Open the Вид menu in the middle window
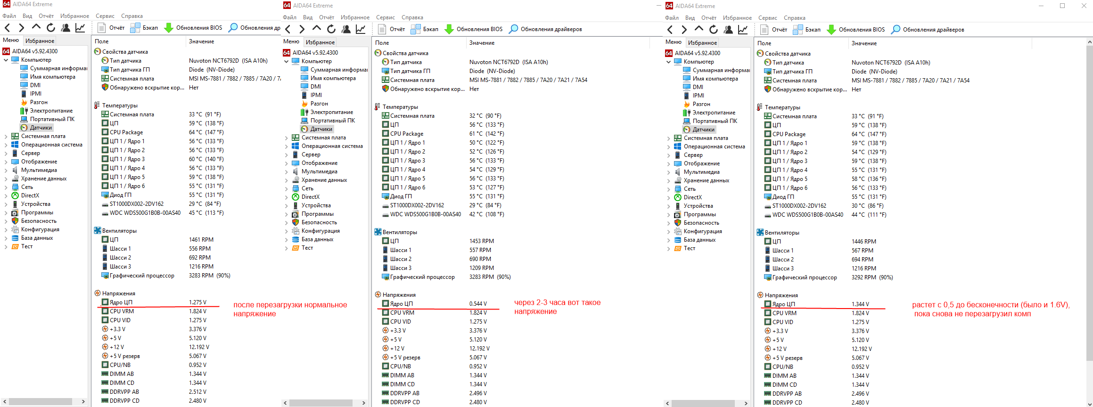The height and width of the screenshot is (407, 1093). point(308,17)
